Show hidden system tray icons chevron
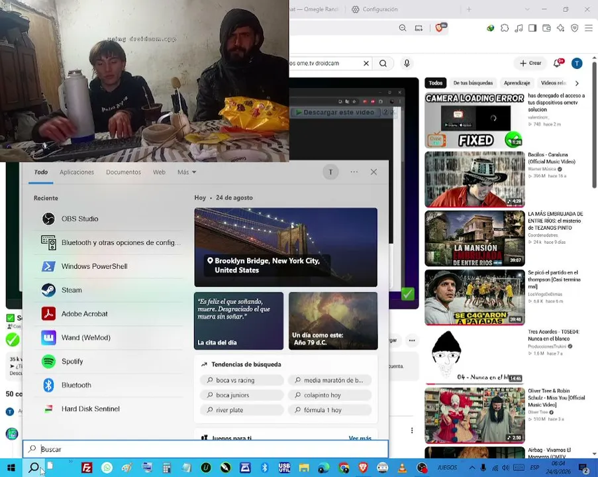Image resolution: width=598 pixels, height=477 pixels. click(472, 468)
